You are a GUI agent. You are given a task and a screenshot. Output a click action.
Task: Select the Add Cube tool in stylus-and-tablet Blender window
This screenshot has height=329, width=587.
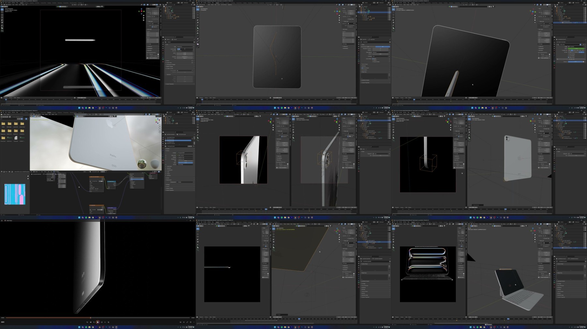(x=394, y=31)
